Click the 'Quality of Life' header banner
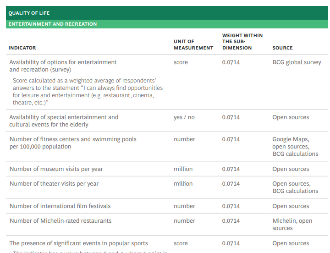Viewport: 330px width, 253px height. point(29,13)
